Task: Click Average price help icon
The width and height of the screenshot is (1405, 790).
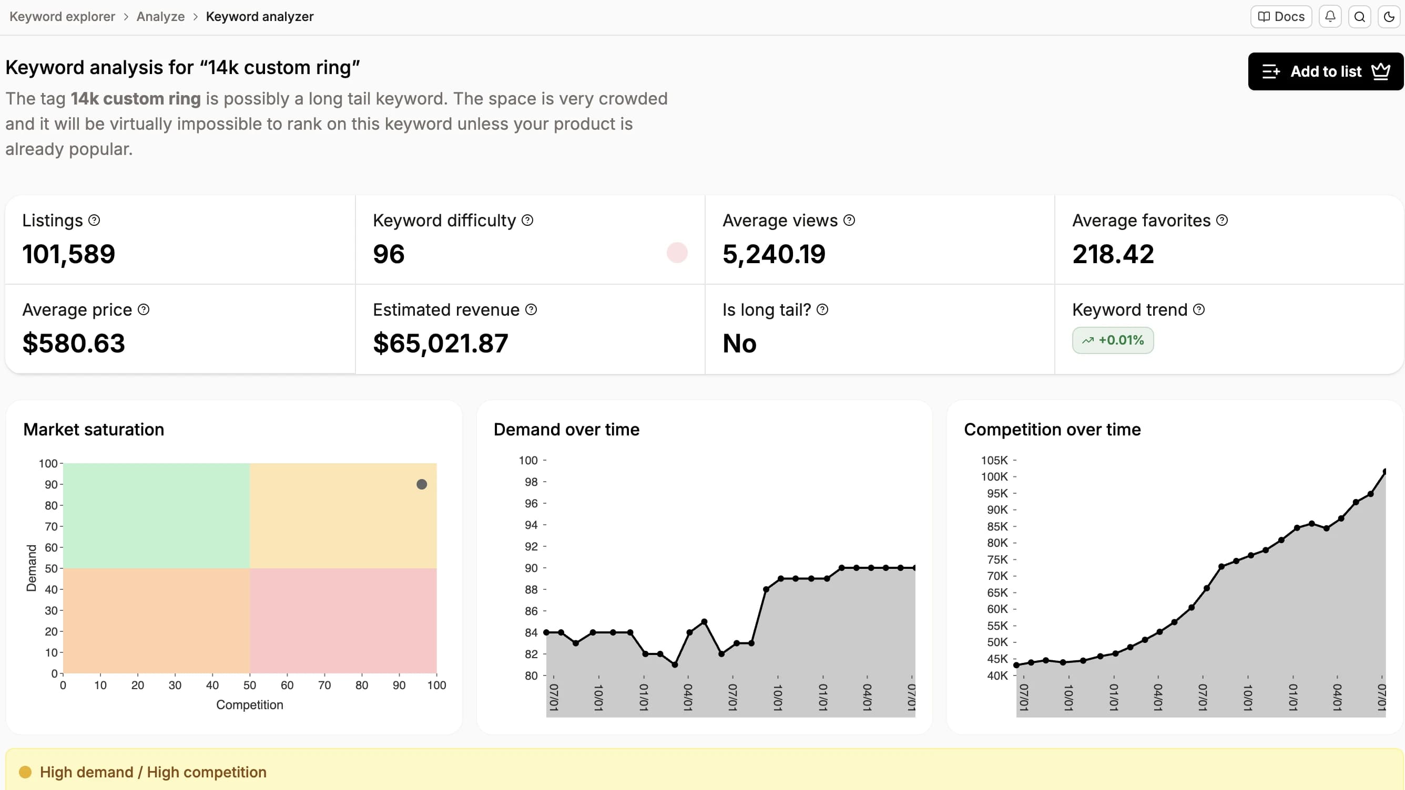Action: (144, 309)
